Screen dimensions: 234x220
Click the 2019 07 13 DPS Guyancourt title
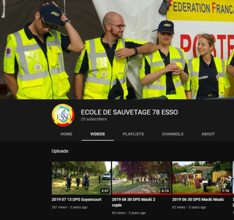click(x=76, y=200)
